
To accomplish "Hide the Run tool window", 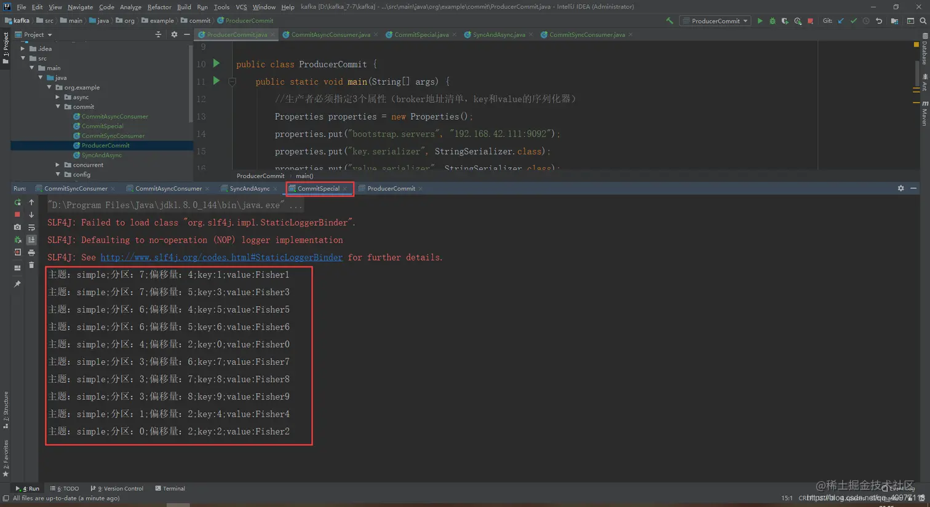I will click(x=913, y=189).
